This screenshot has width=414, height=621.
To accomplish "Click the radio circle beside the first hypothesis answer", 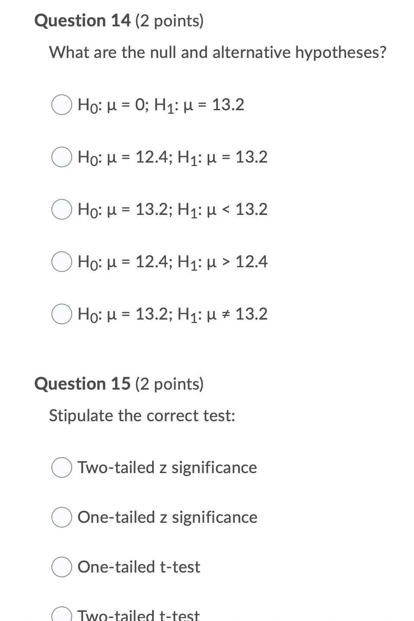I will point(62,104).
